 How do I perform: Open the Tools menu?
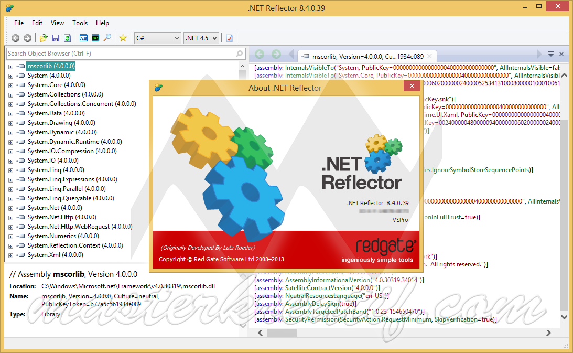tap(80, 23)
